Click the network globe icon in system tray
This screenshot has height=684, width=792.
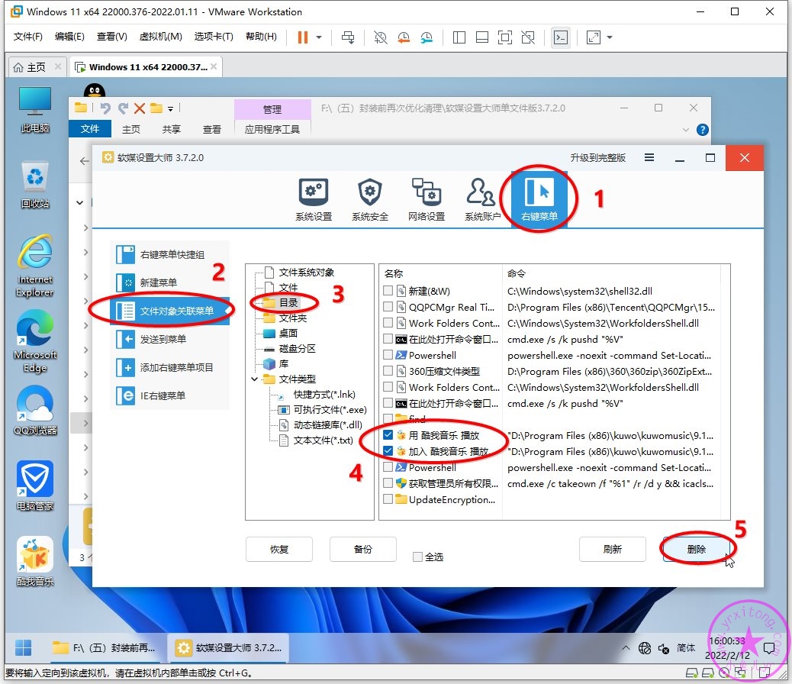pyautogui.click(x=644, y=648)
